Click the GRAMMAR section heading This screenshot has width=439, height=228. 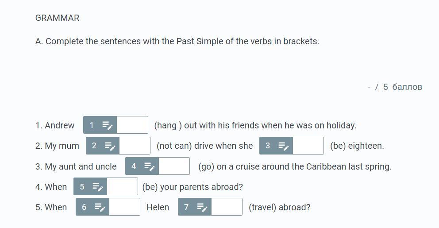point(58,18)
